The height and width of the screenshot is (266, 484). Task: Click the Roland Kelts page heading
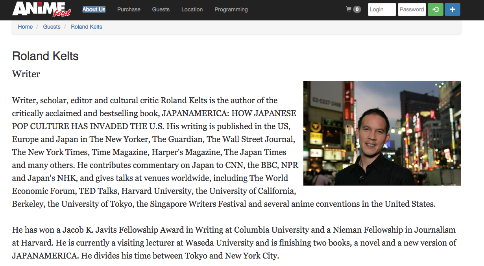[45, 56]
